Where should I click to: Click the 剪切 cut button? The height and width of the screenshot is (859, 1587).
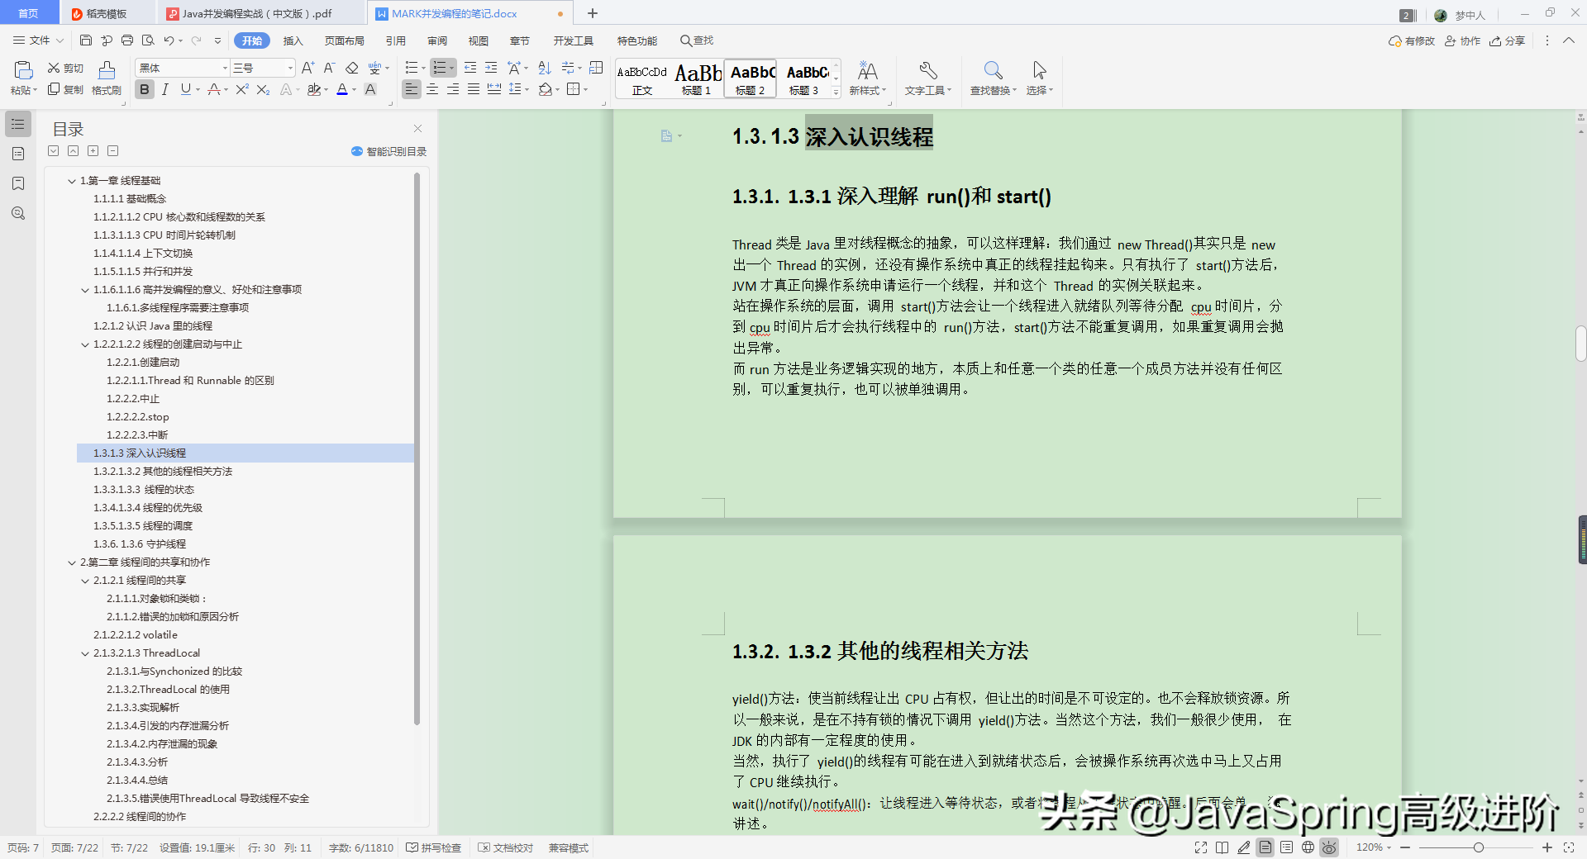pos(65,68)
